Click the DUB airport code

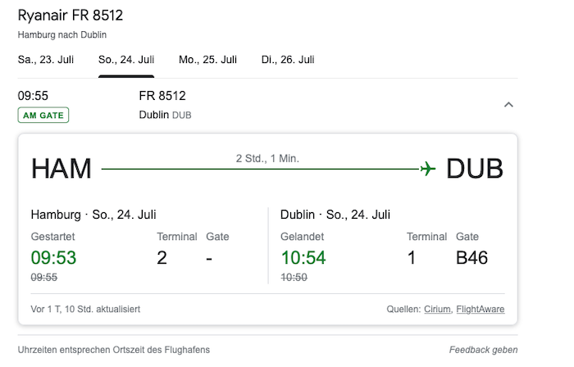(475, 169)
